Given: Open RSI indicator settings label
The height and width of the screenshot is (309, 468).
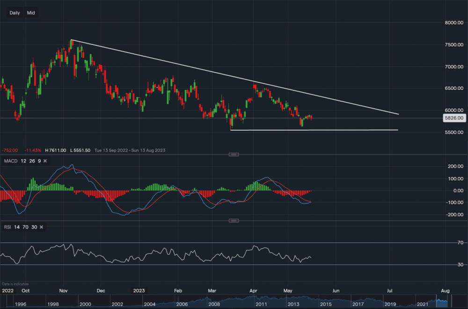Looking at the screenshot, I should (7, 227).
